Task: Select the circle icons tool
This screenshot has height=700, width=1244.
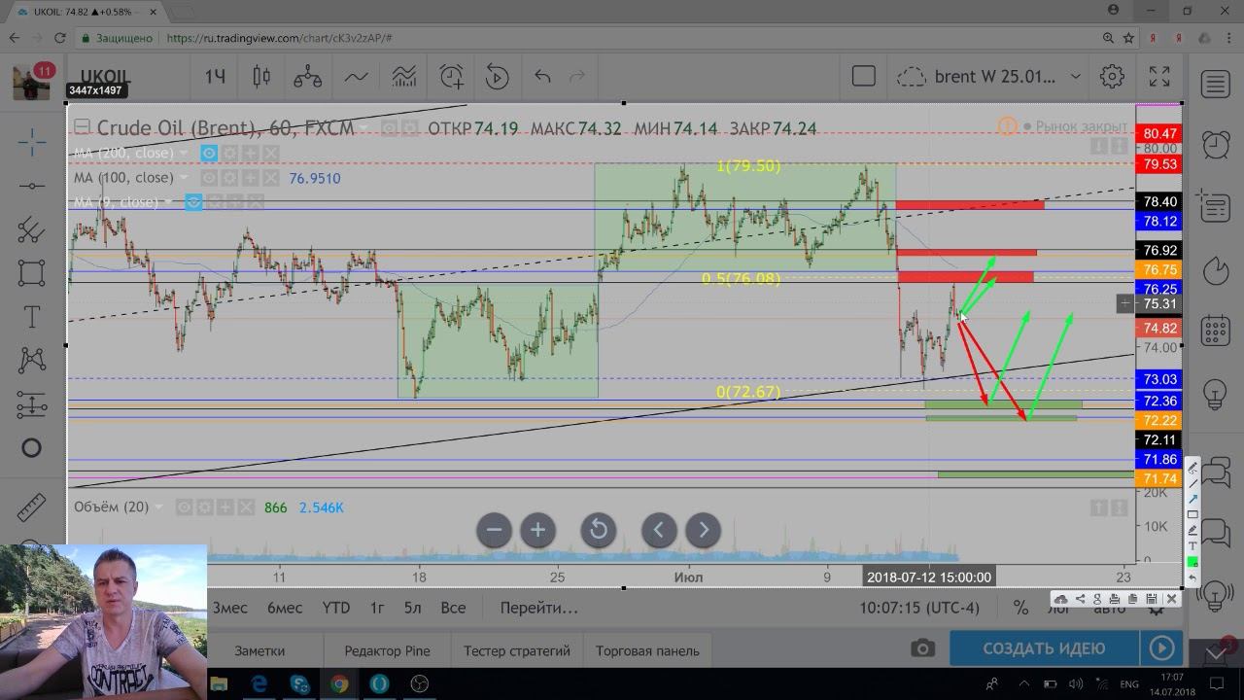Action: click(x=31, y=448)
